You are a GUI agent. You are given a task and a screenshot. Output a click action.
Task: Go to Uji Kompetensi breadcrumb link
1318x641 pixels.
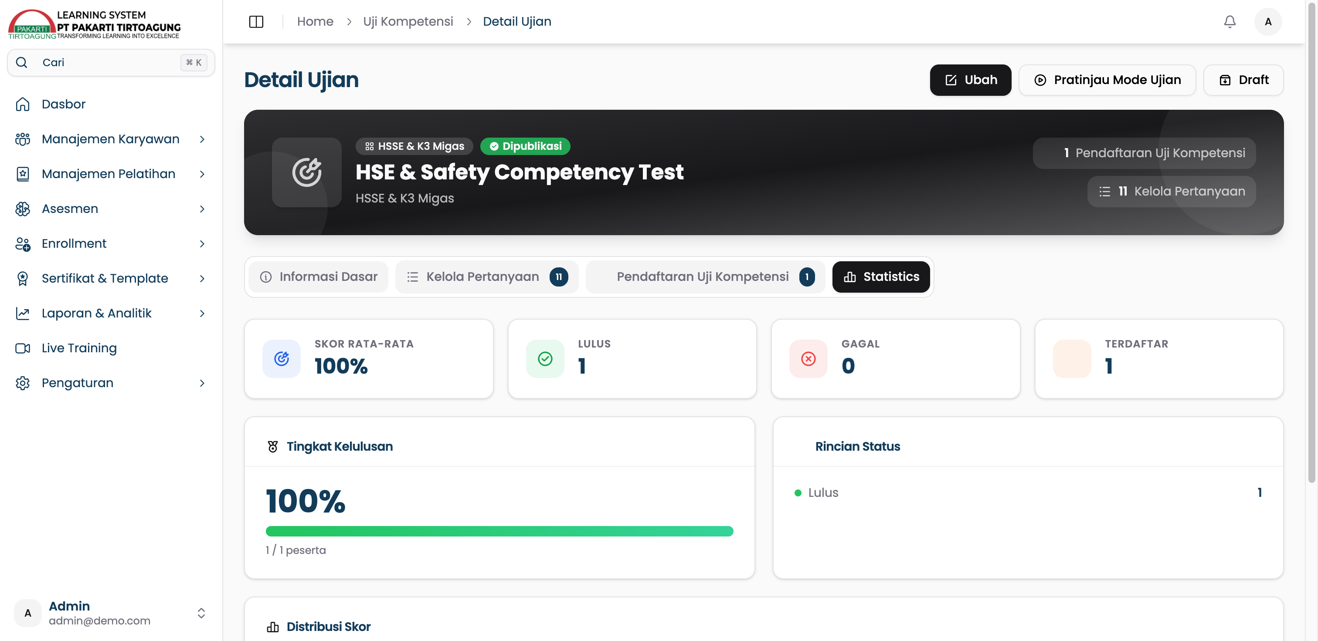point(408,21)
